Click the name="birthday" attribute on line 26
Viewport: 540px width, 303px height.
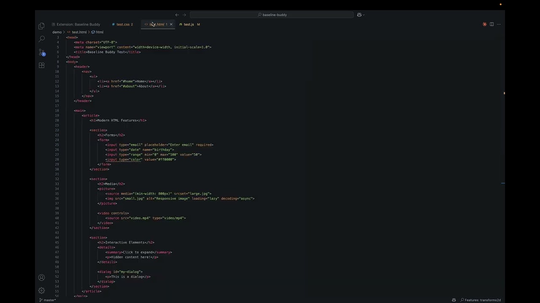(158, 150)
